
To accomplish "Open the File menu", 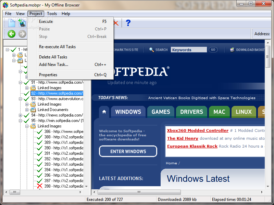I will 8,14.
